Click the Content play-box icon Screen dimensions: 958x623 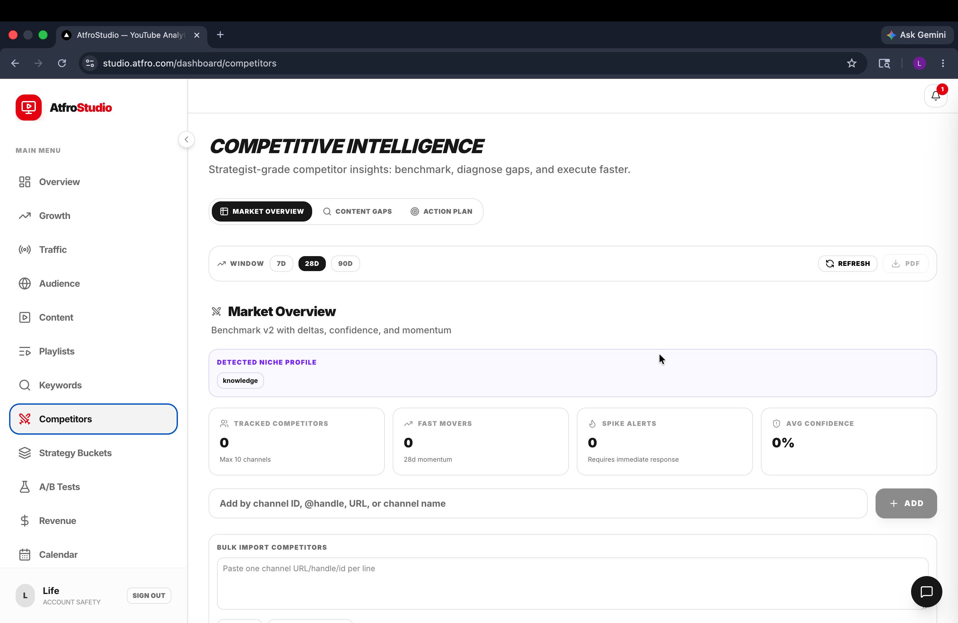tap(24, 317)
